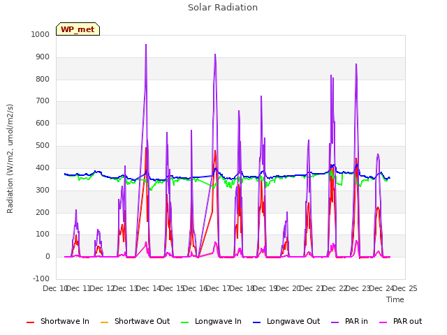
Task: Click the 1000 y-axis tick label
Action: click(x=41, y=34)
